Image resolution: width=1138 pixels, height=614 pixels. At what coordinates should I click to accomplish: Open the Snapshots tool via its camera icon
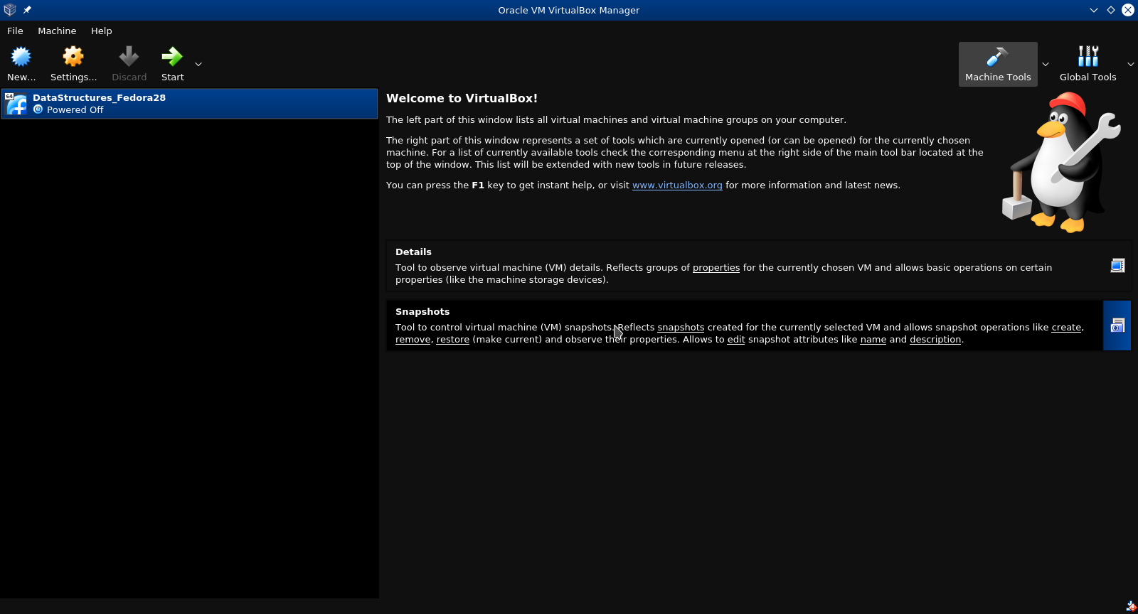(x=1117, y=325)
